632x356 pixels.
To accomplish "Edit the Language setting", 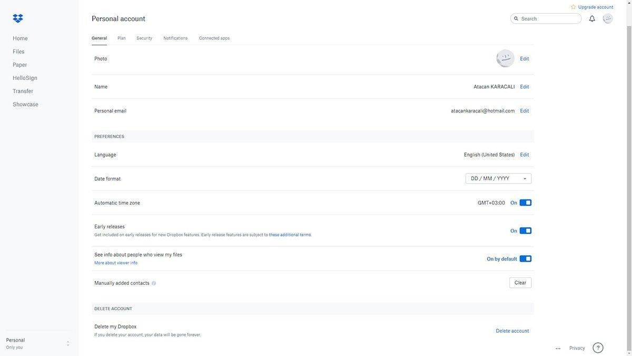I will coord(524,155).
